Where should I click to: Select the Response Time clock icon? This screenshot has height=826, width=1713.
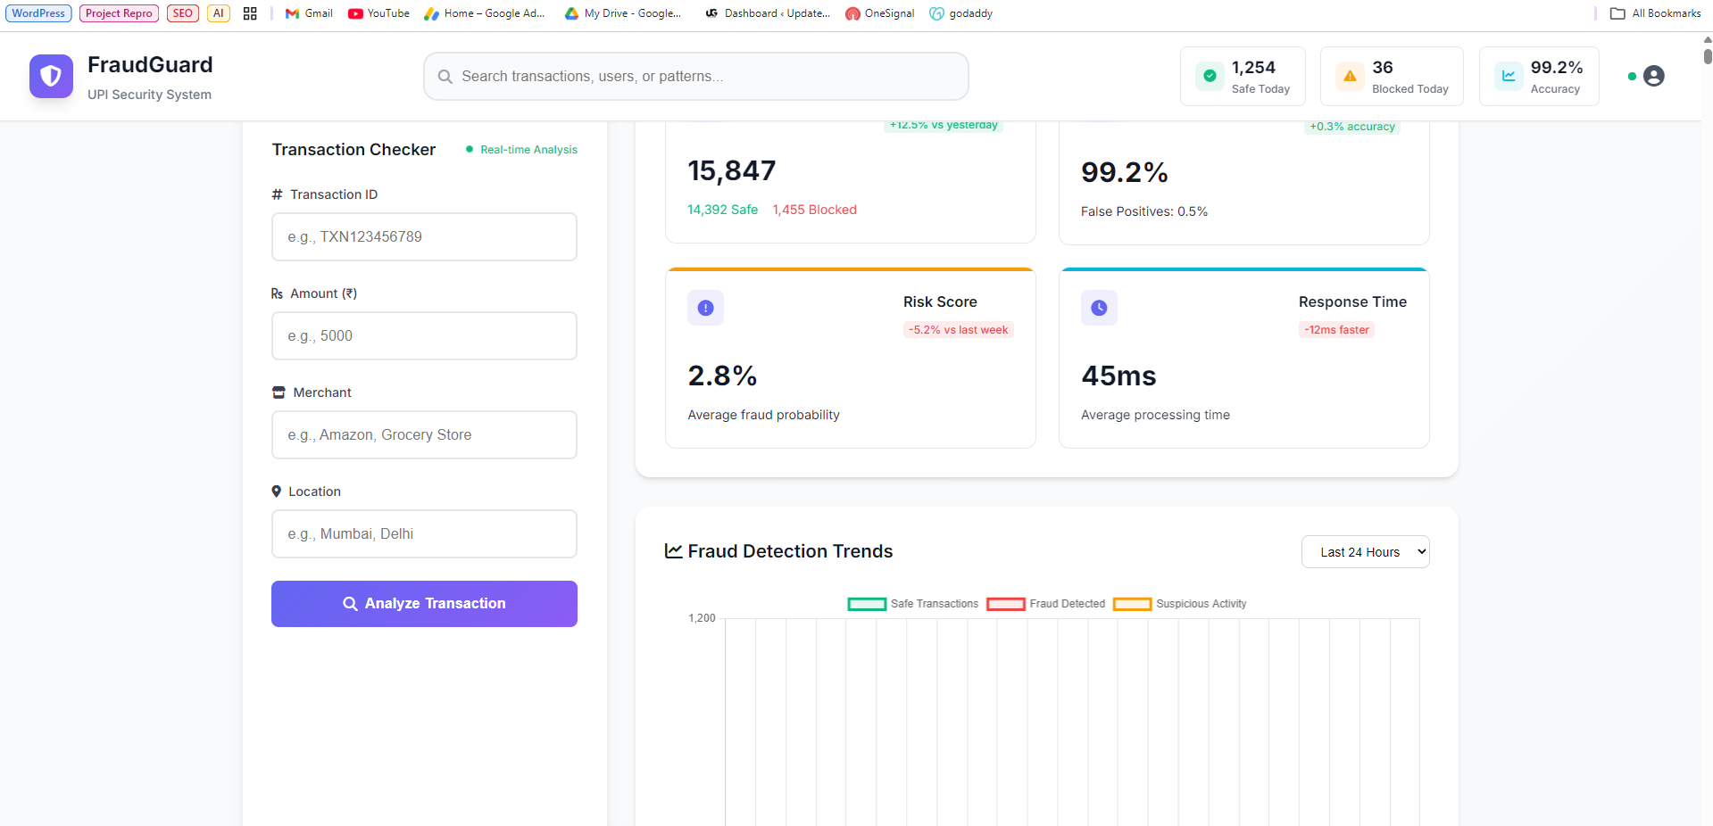1099,308
